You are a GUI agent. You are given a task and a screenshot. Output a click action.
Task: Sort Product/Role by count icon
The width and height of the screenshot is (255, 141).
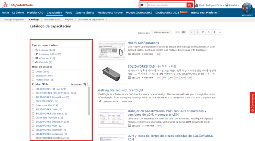tap(85, 84)
